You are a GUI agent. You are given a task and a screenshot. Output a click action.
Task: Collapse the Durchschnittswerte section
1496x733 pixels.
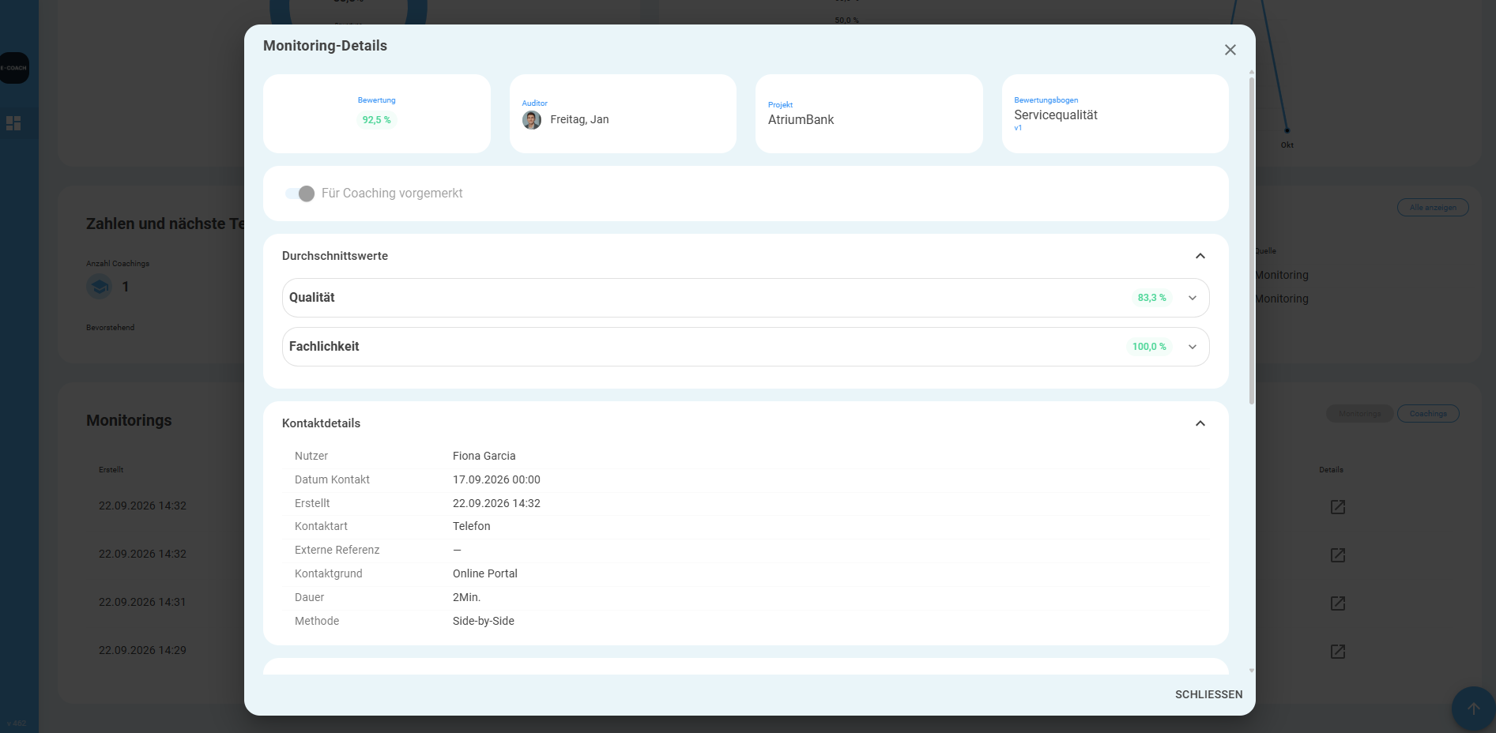click(1200, 256)
